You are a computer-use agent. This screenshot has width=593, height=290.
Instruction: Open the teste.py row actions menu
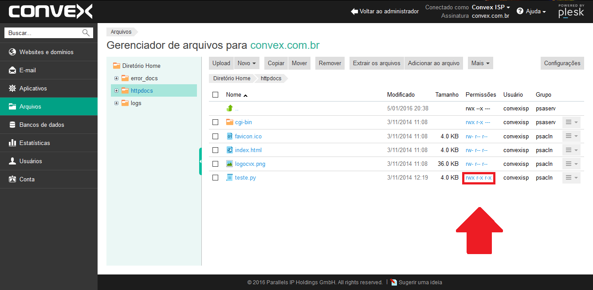pos(571,177)
